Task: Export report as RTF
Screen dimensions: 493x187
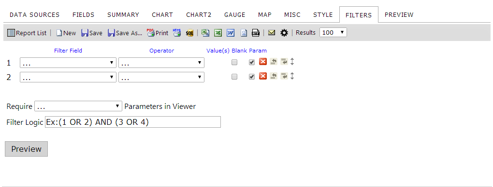Action: (256, 33)
